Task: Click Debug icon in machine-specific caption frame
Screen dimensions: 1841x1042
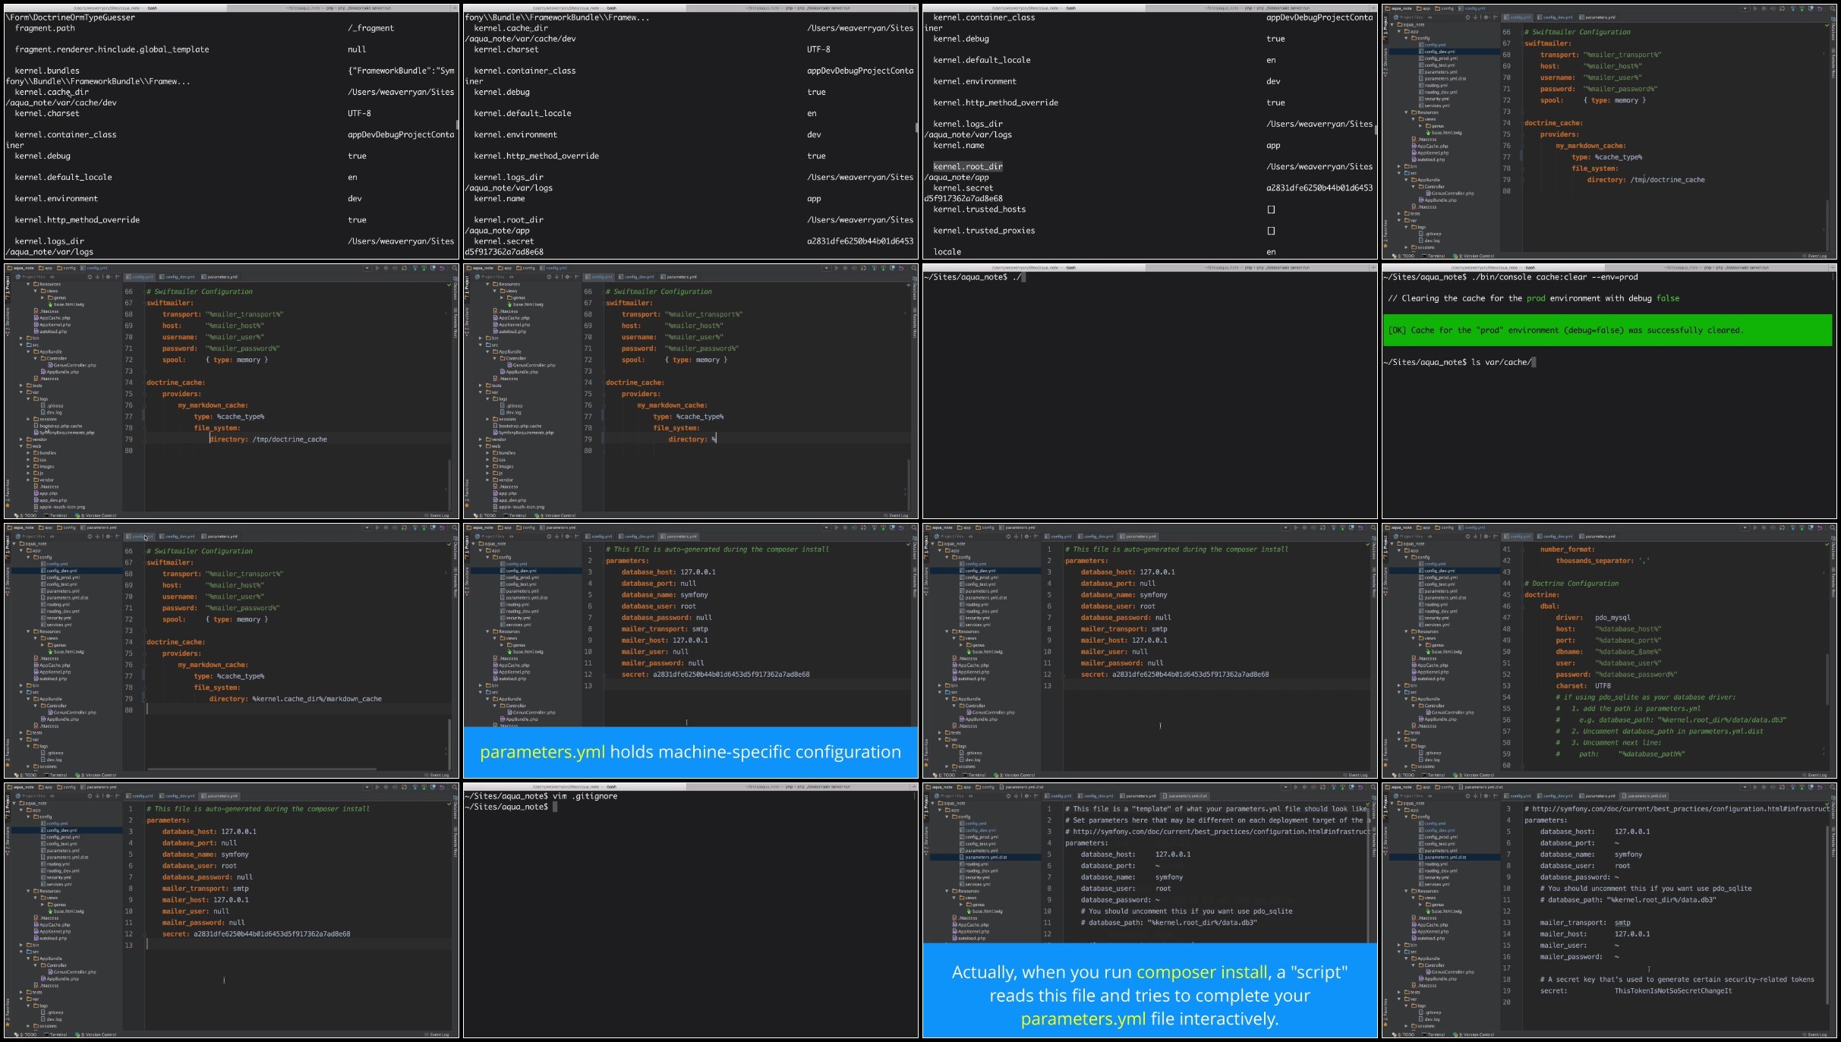Action: tap(844, 527)
